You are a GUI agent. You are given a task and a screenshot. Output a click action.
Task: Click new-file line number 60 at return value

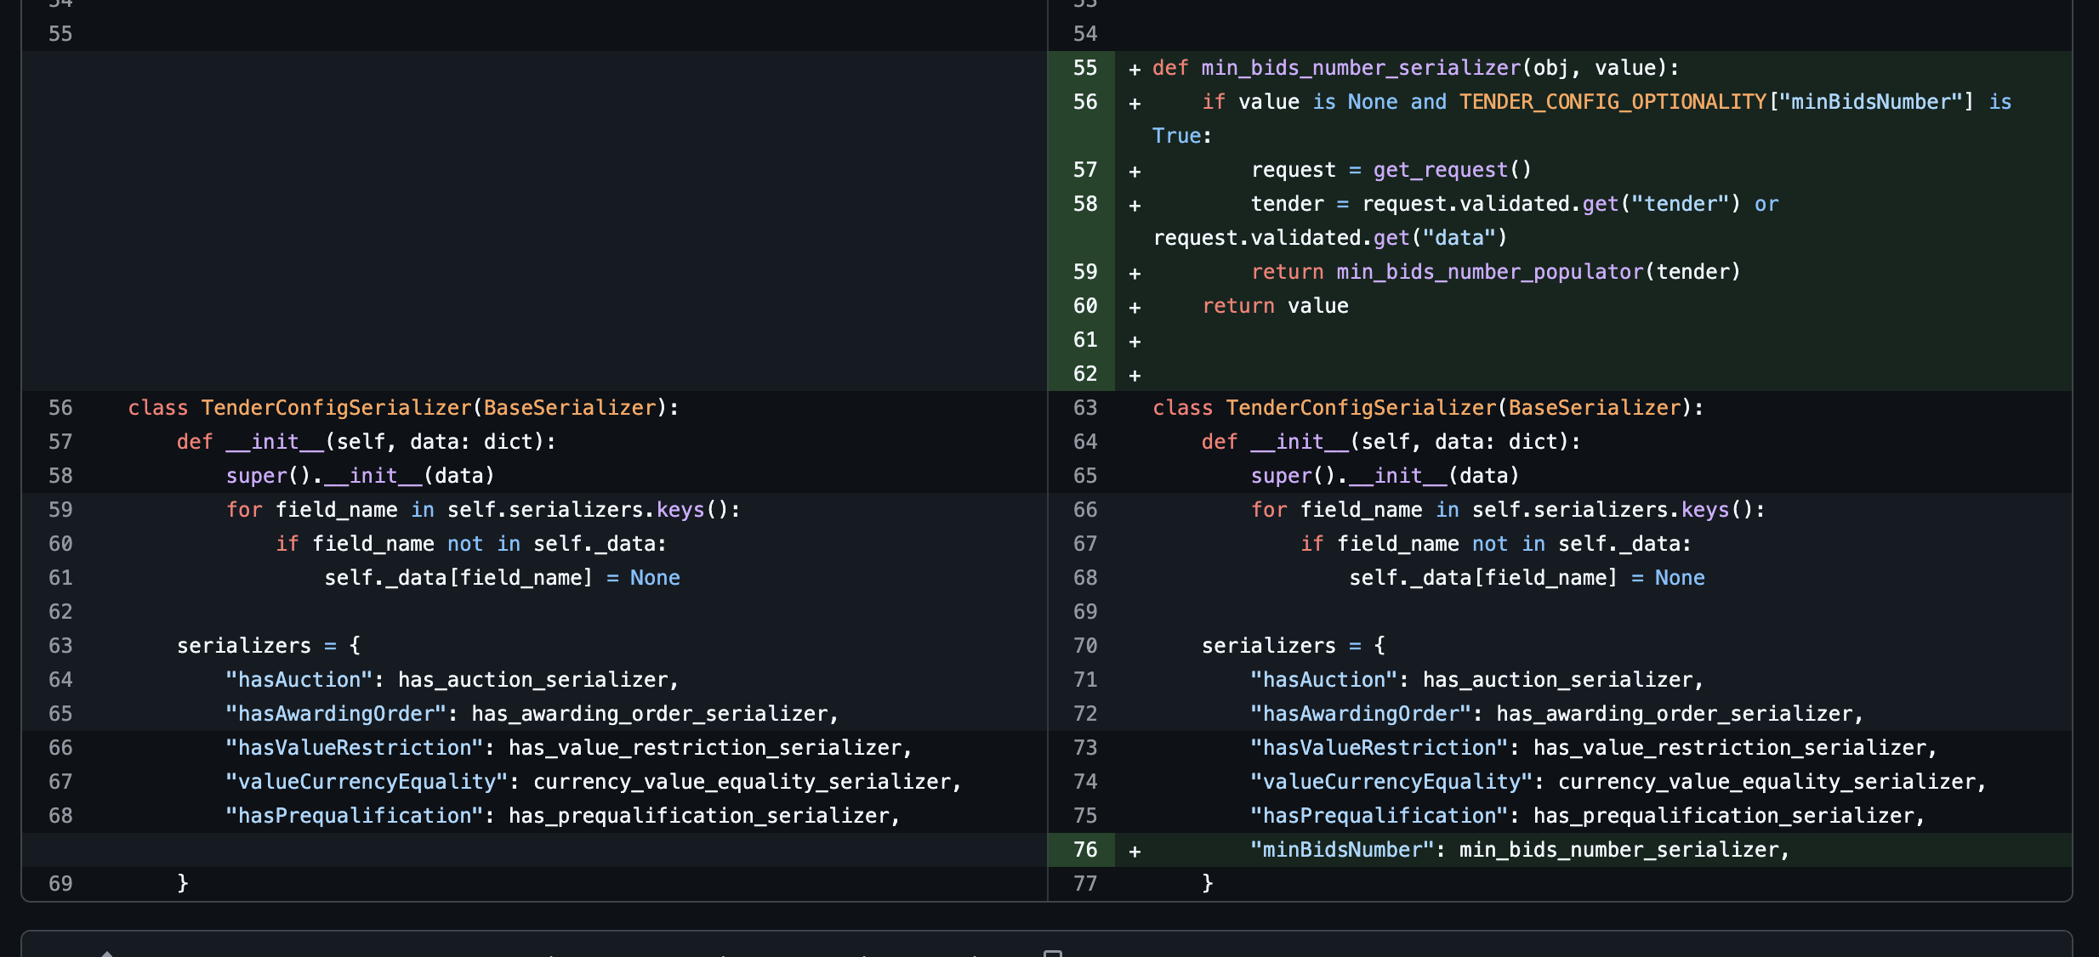coord(1085,306)
